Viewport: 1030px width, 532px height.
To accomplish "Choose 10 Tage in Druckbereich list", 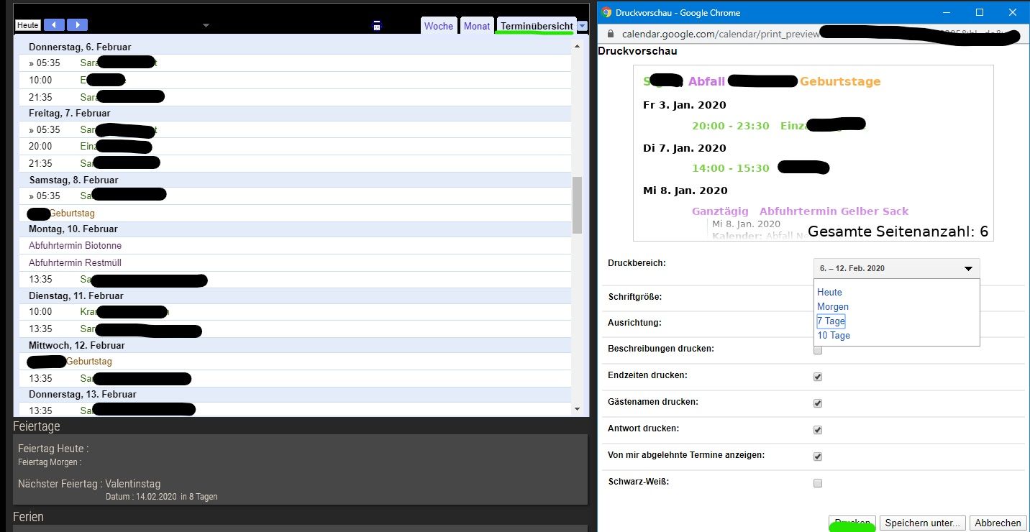I will [834, 336].
